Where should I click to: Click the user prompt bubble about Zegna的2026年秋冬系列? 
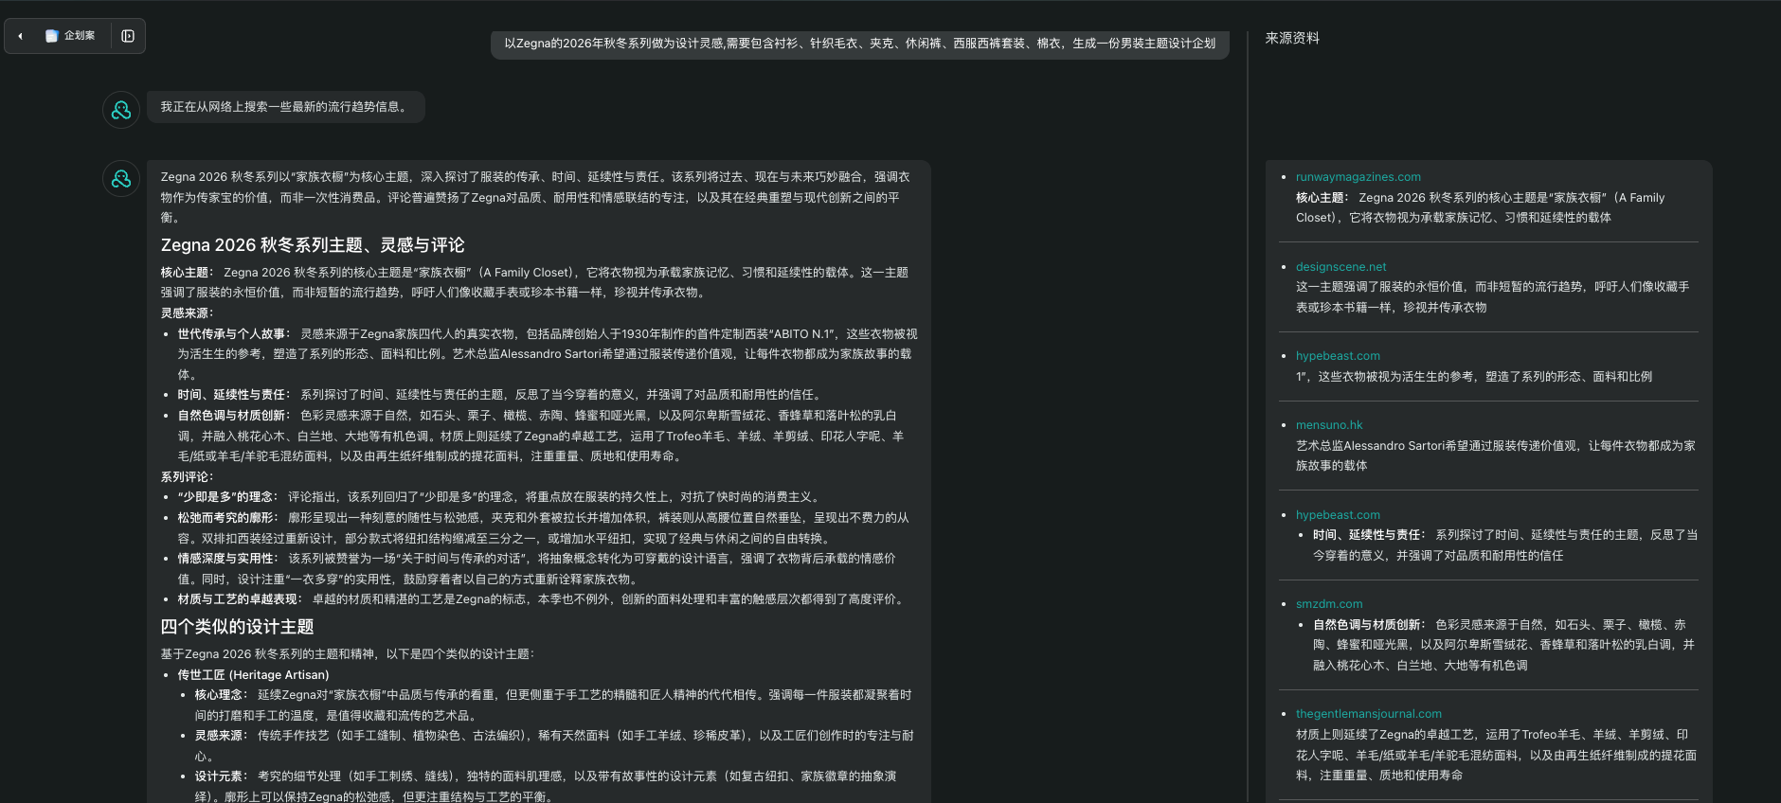click(x=859, y=44)
